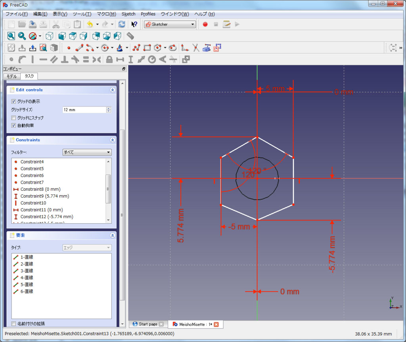This screenshot has height=342, width=406.
Task: Open the フィルター dropdown showing すべて
Action: (87, 152)
